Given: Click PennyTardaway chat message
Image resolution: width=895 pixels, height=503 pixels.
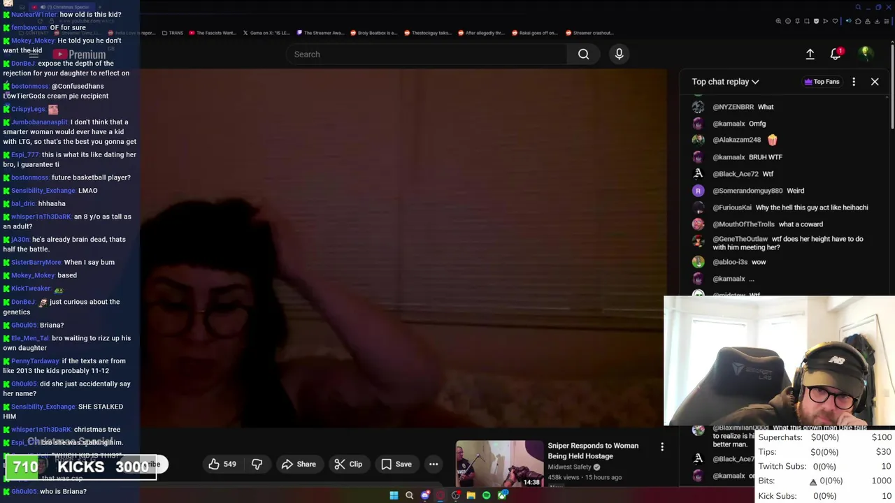Looking at the screenshot, I should [x=64, y=365].
